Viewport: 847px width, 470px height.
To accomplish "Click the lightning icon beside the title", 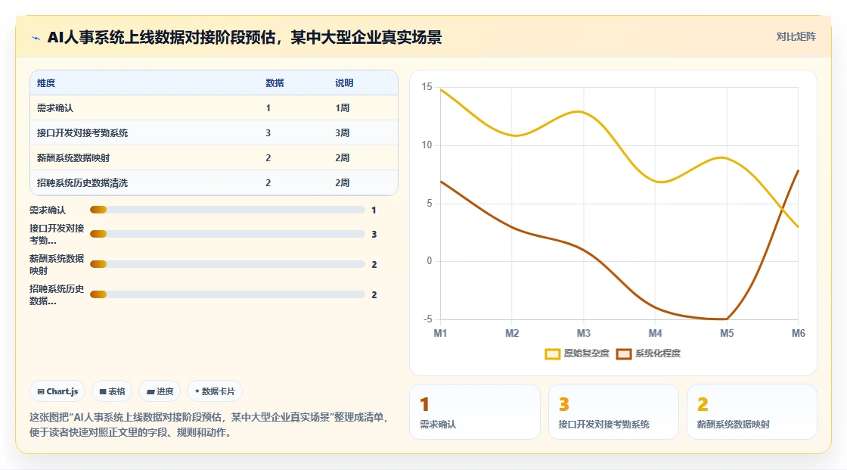I will tap(36, 38).
